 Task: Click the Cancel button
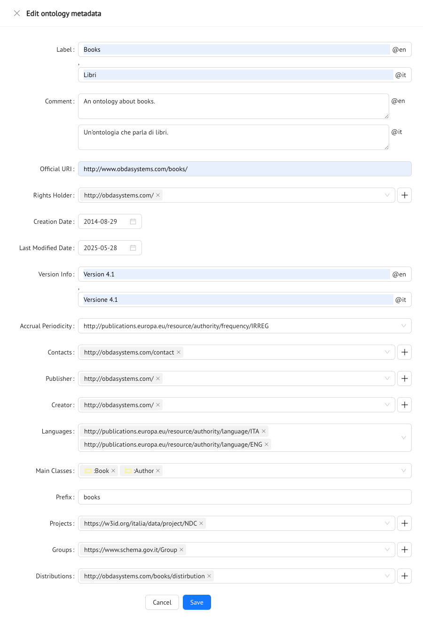click(x=162, y=602)
